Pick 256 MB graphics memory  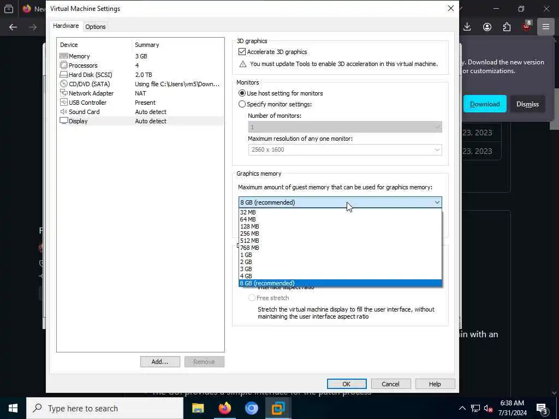[340, 234]
